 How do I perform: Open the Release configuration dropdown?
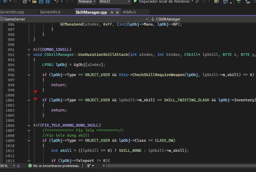87,2
